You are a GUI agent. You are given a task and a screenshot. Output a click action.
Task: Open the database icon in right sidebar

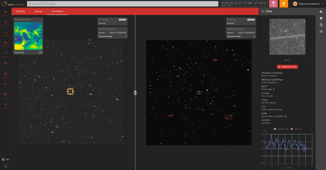[x=321, y=18]
